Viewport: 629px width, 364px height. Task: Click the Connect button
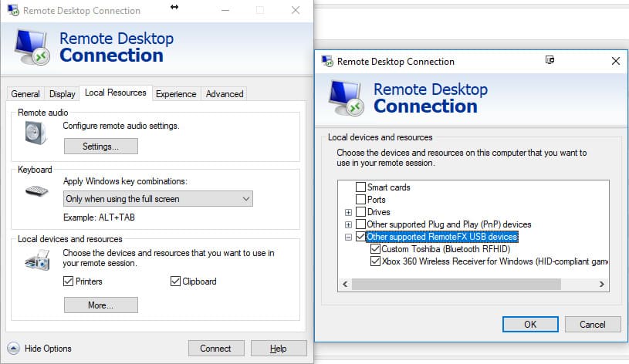(216, 349)
